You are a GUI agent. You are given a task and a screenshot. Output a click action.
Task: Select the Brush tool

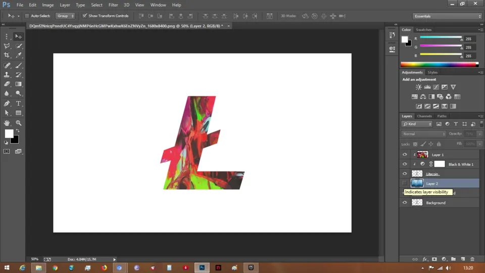(x=19, y=65)
